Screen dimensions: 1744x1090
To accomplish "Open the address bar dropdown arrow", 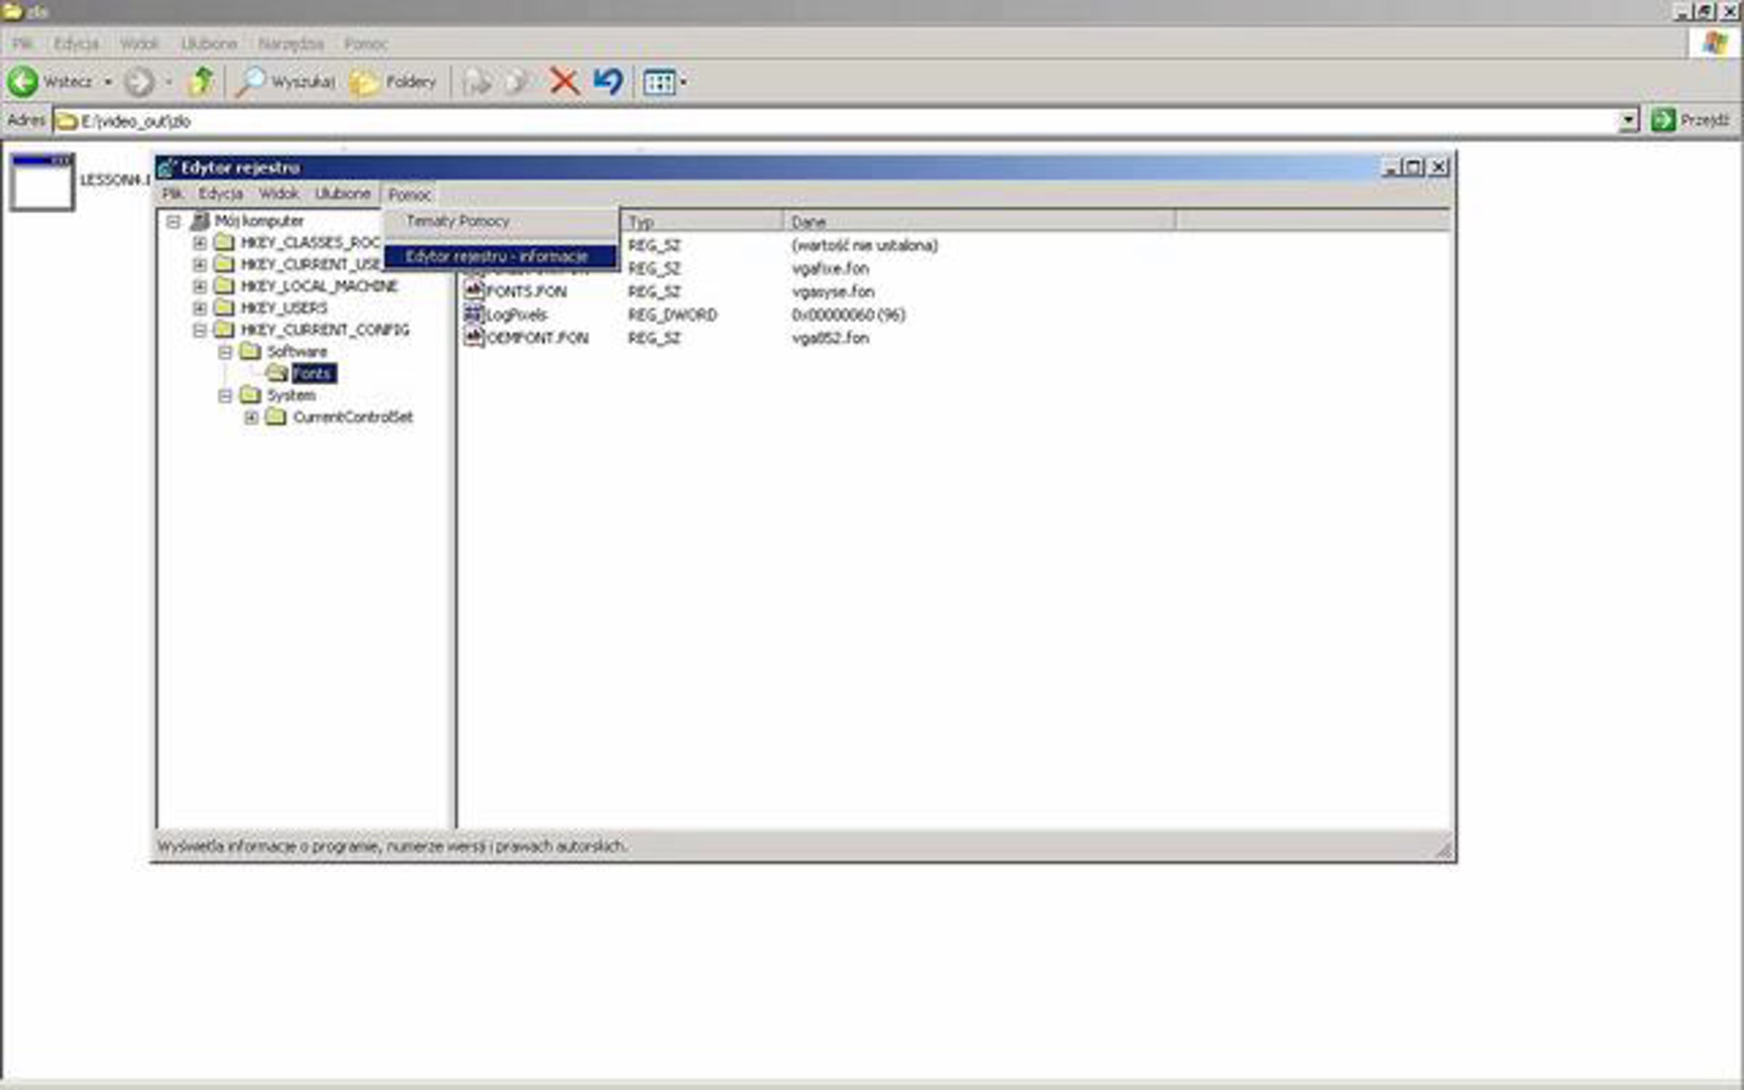I will pos(1629,121).
